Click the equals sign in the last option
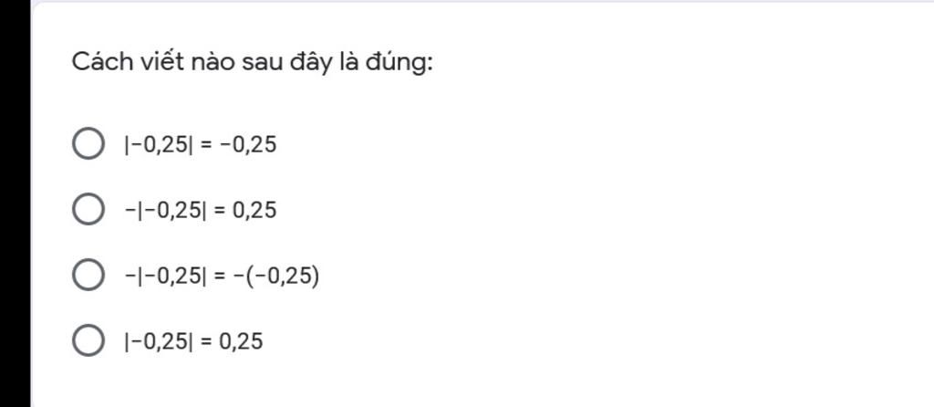934x407 pixels. [x=204, y=341]
